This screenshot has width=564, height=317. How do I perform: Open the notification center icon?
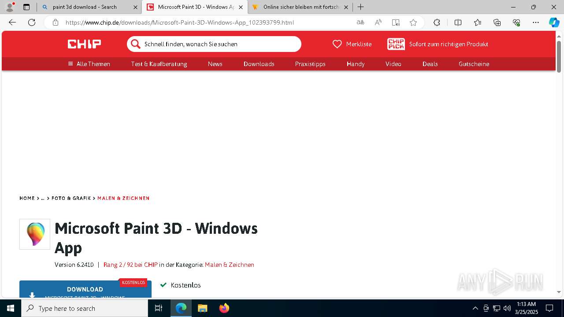(x=549, y=308)
